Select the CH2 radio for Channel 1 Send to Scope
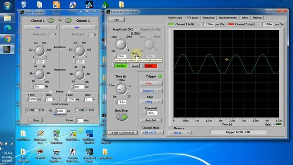The image size is (293, 165). click(37, 110)
